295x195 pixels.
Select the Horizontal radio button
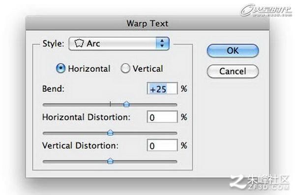tap(60, 68)
